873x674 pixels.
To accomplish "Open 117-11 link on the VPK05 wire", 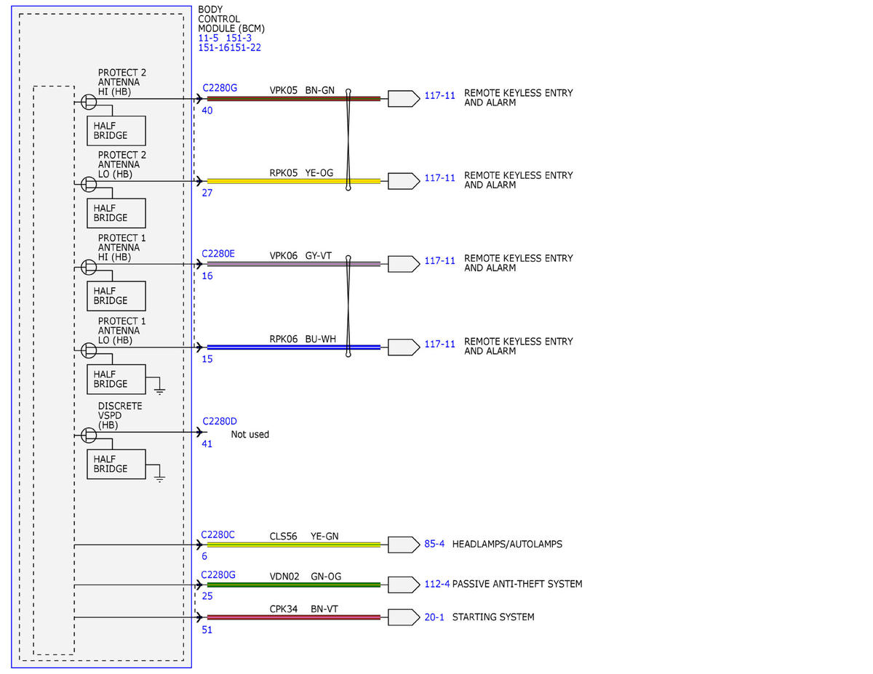I will [x=440, y=95].
